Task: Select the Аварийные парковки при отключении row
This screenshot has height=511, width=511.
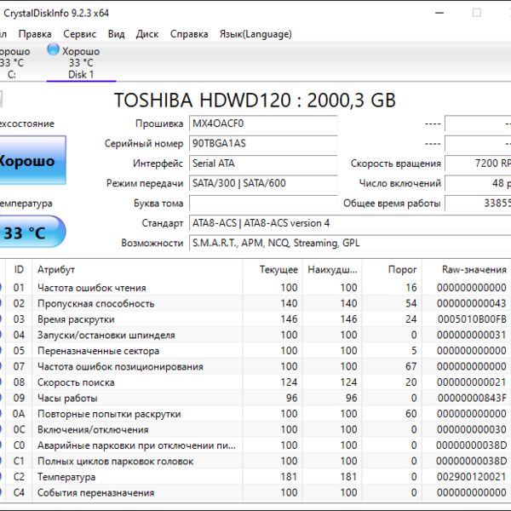Action: point(255,445)
